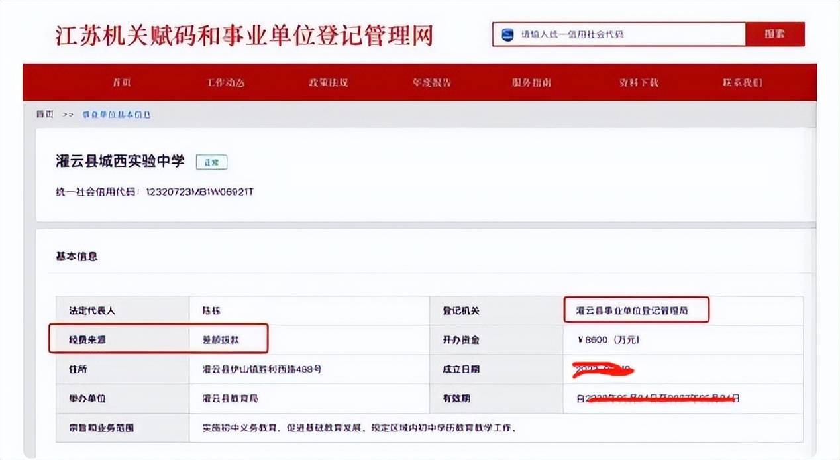Image resolution: width=840 pixels, height=460 pixels.
Task: Click the 经费来源 funding source label
Action: 88,339
